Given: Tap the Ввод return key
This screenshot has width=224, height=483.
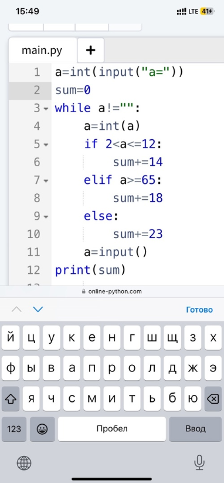Looking at the screenshot, I should (x=195, y=429).
